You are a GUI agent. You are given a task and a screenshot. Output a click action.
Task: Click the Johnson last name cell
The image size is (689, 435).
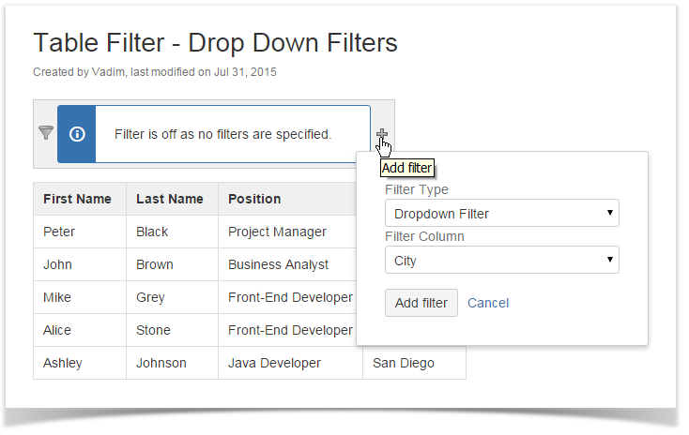161,363
